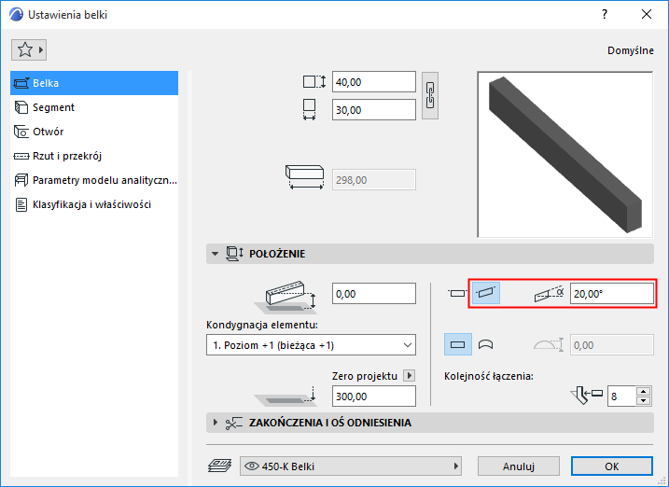Confirm with the OK button

(x=611, y=466)
